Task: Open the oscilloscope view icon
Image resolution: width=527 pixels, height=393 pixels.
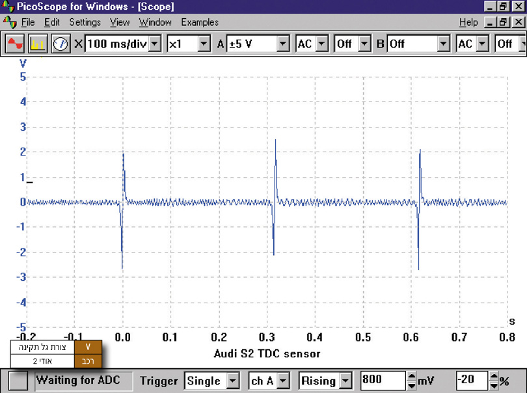Action: (14, 44)
